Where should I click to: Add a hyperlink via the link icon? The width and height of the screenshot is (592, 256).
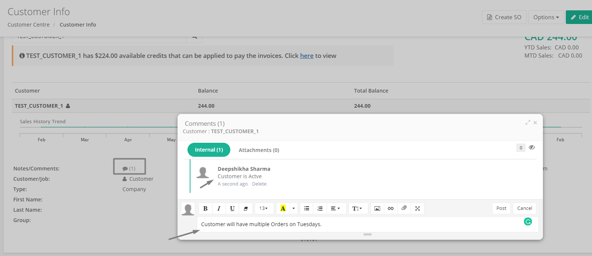click(x=390, y=208)
